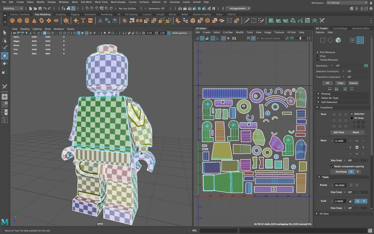This screenshot has height=234, width=374.
Task: Click the Rotate value field 90.0000
Action: (340, 185)
